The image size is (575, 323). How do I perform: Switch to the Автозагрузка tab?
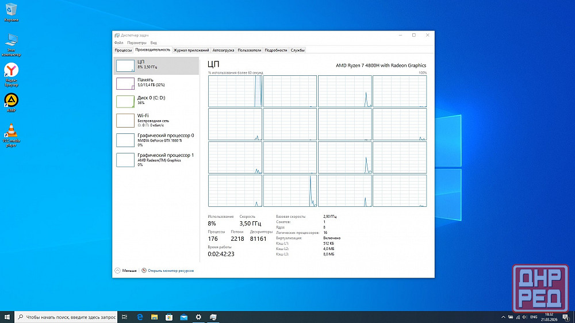(224, 50)
